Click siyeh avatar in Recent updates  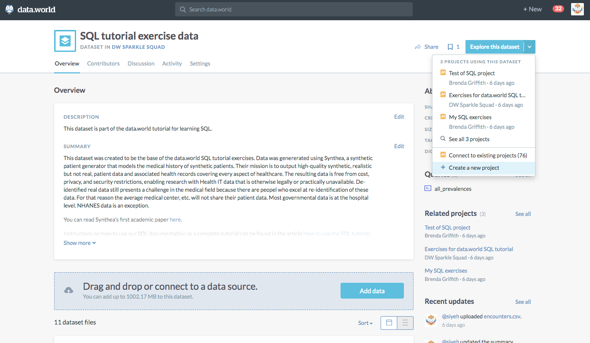[431, 320]
